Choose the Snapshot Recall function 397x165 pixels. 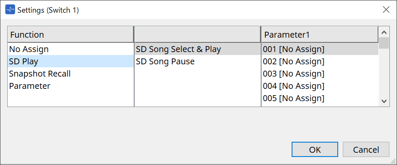click(71, 74)
